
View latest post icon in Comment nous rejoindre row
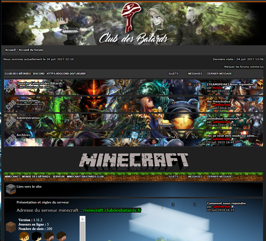232,207
